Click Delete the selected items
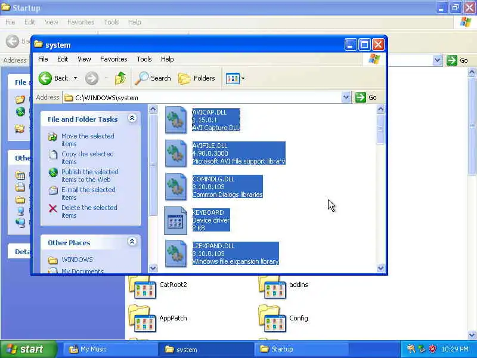The width and height of the screenshot is (477, 358). (89, 212)
